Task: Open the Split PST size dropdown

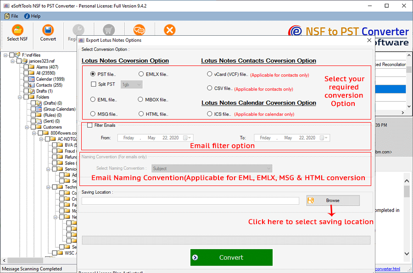Action: coord(131,85)
